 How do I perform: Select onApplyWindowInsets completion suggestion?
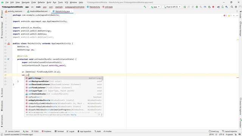tap(64, 100)
